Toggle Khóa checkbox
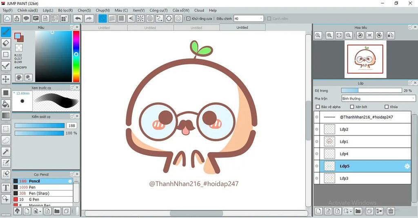Screen dimensions: 418x218 (387, 107)
